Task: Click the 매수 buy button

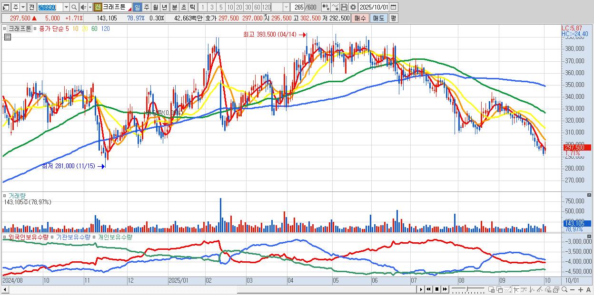Action: tap(360, 18)
